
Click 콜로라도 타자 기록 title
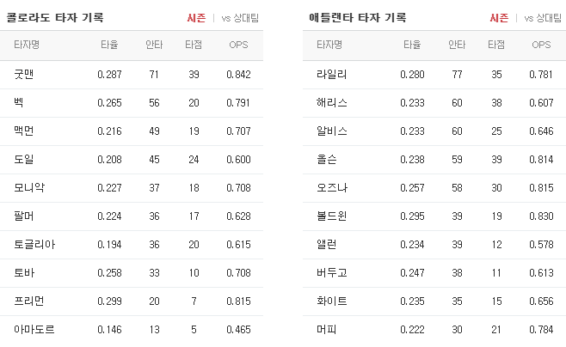coord(55,18)
